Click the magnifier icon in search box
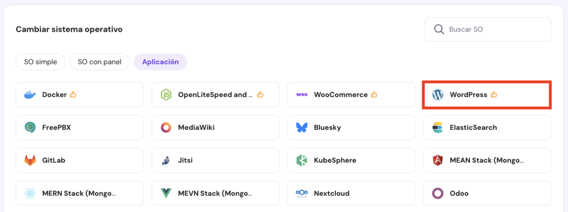 (x=439, y=29)
